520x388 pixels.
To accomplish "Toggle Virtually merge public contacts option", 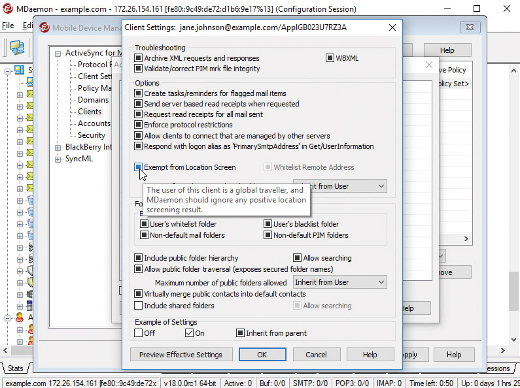I will [x=138, y=294].
